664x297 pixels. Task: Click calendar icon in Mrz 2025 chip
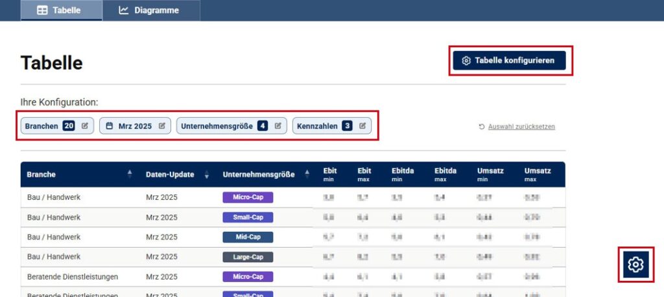(109, 126)
